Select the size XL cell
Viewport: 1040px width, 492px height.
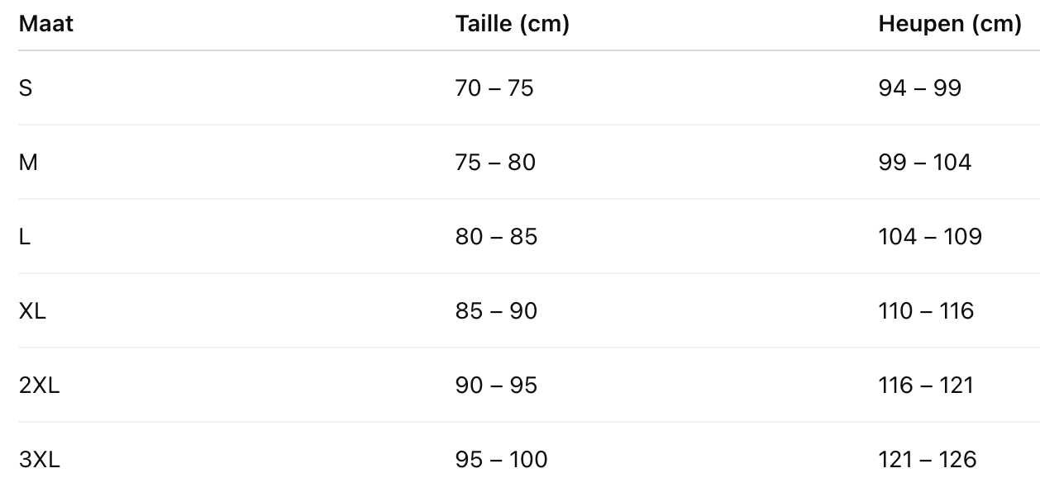[32, 310]
